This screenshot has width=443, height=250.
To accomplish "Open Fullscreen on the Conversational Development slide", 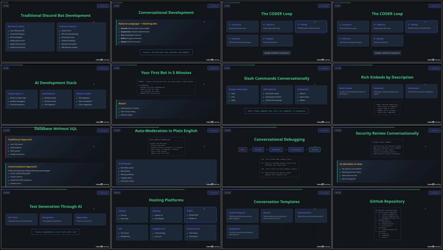I will [213, 6].
